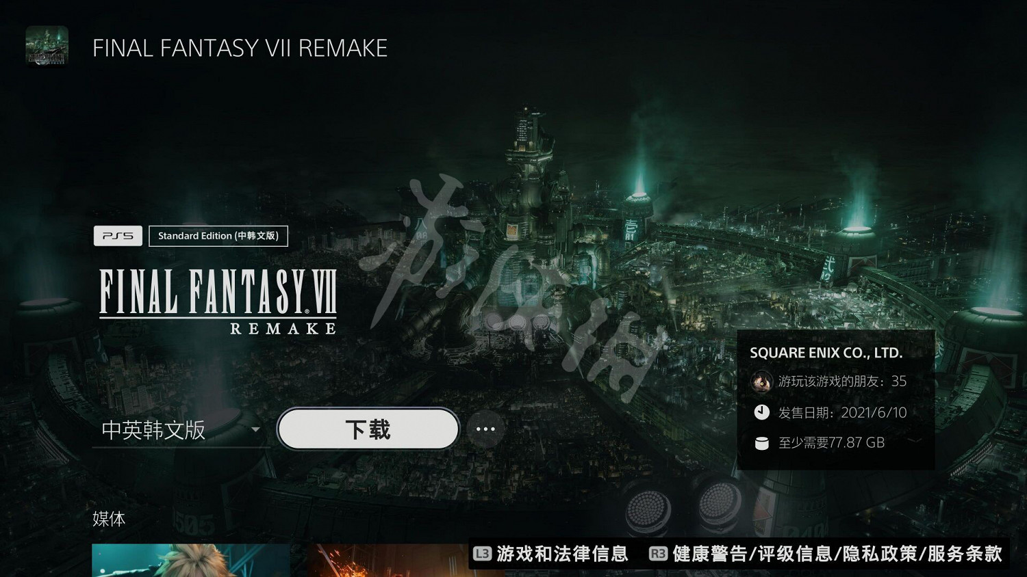Click the storage disk icon beside size
This screenshot has width=1027, height=577.
coord(761,443)
